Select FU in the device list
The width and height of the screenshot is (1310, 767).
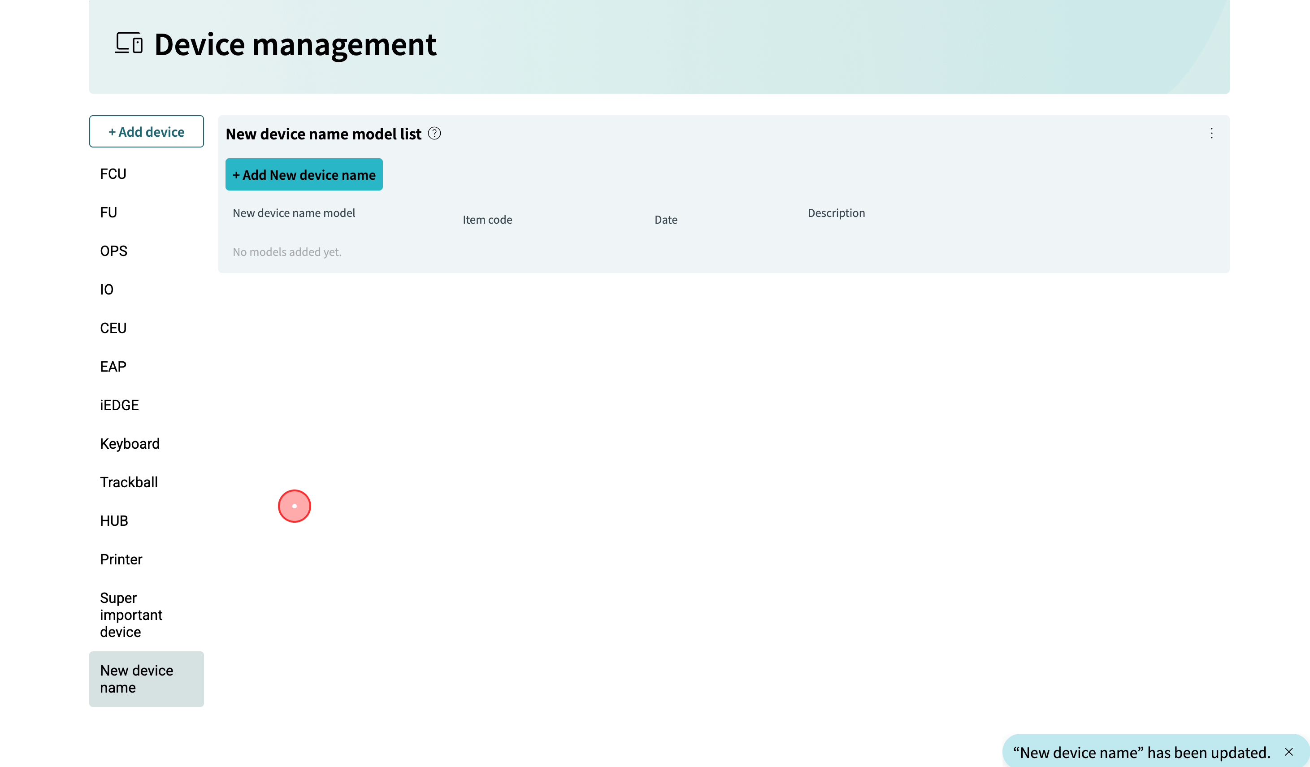[x=146, y=212]
